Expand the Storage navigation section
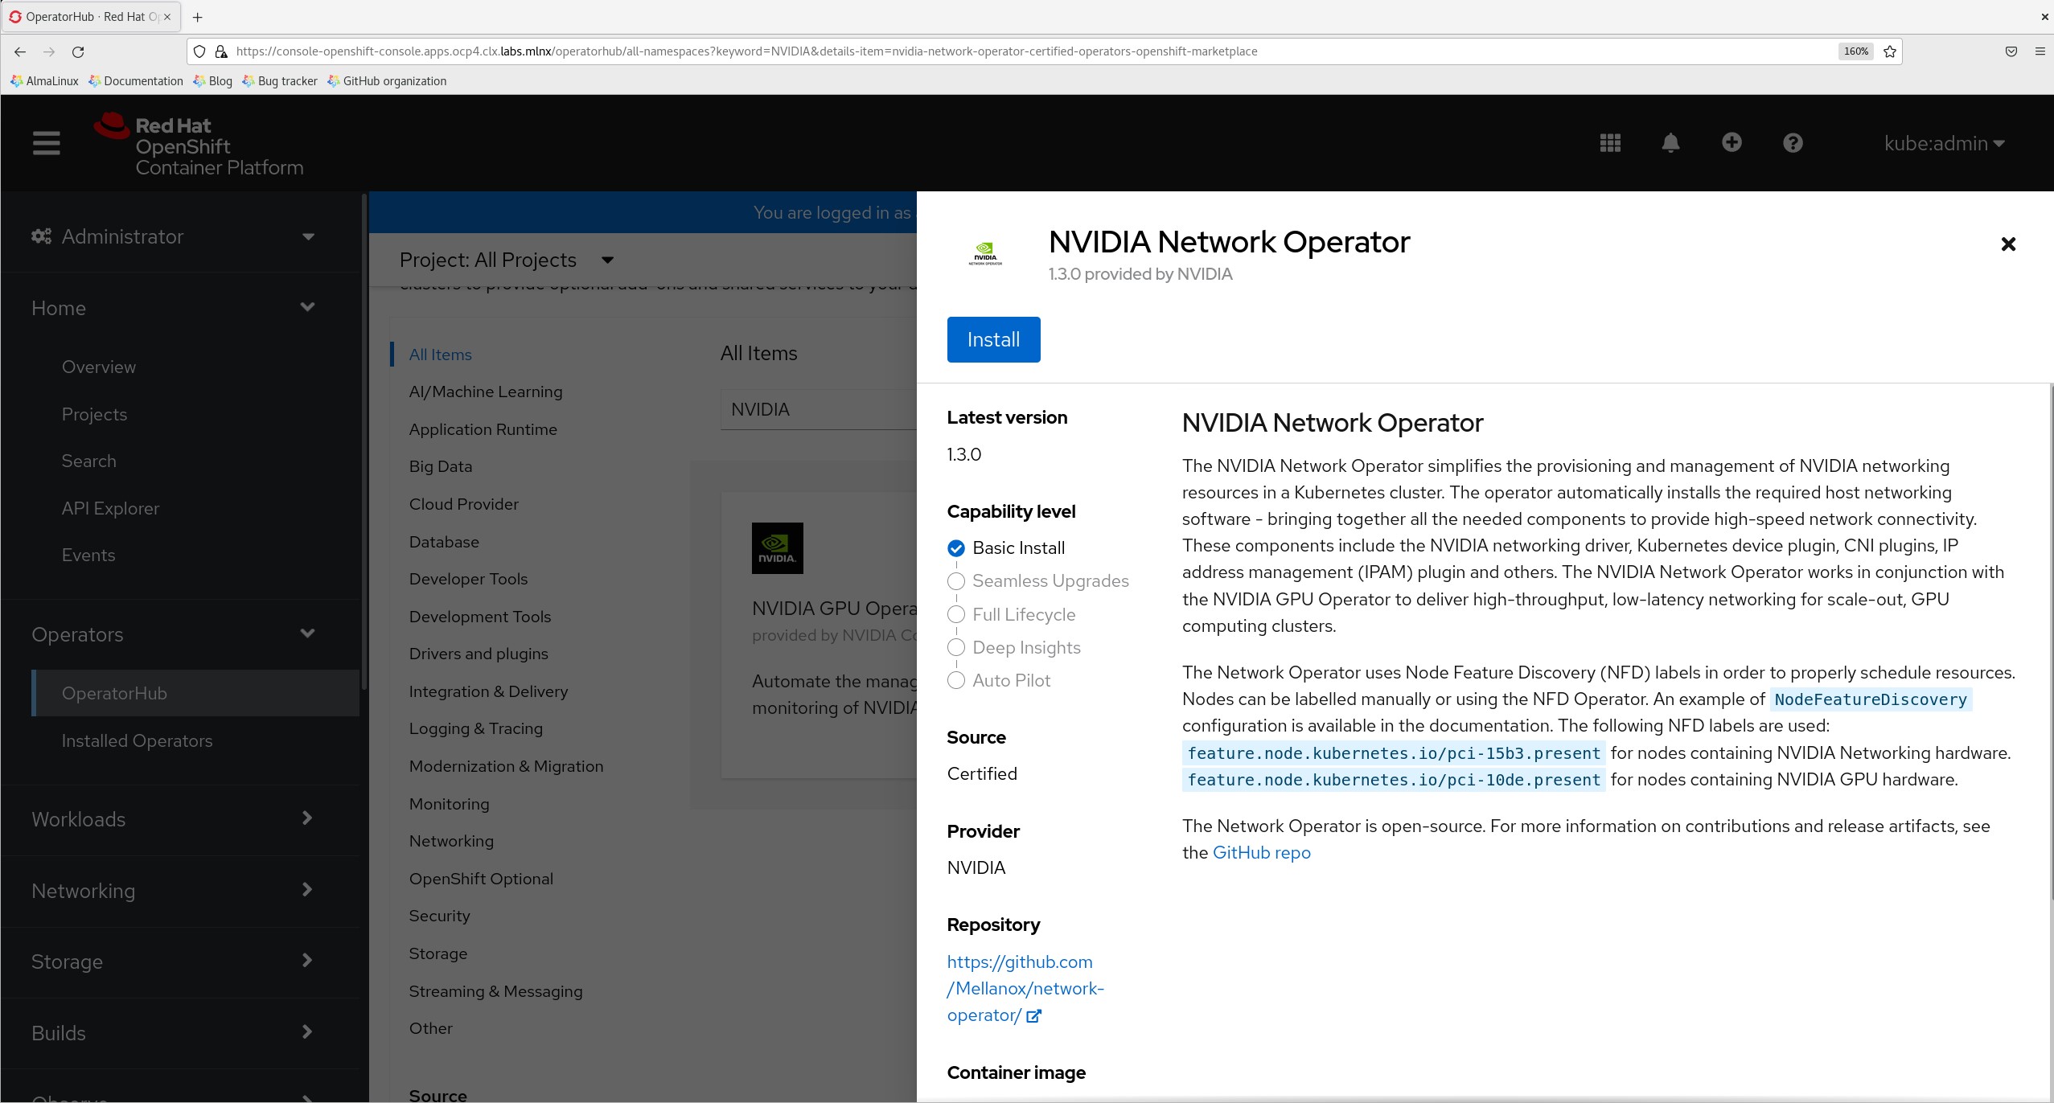Screen dimensions: 2054x1103 (x=173, y=962)
